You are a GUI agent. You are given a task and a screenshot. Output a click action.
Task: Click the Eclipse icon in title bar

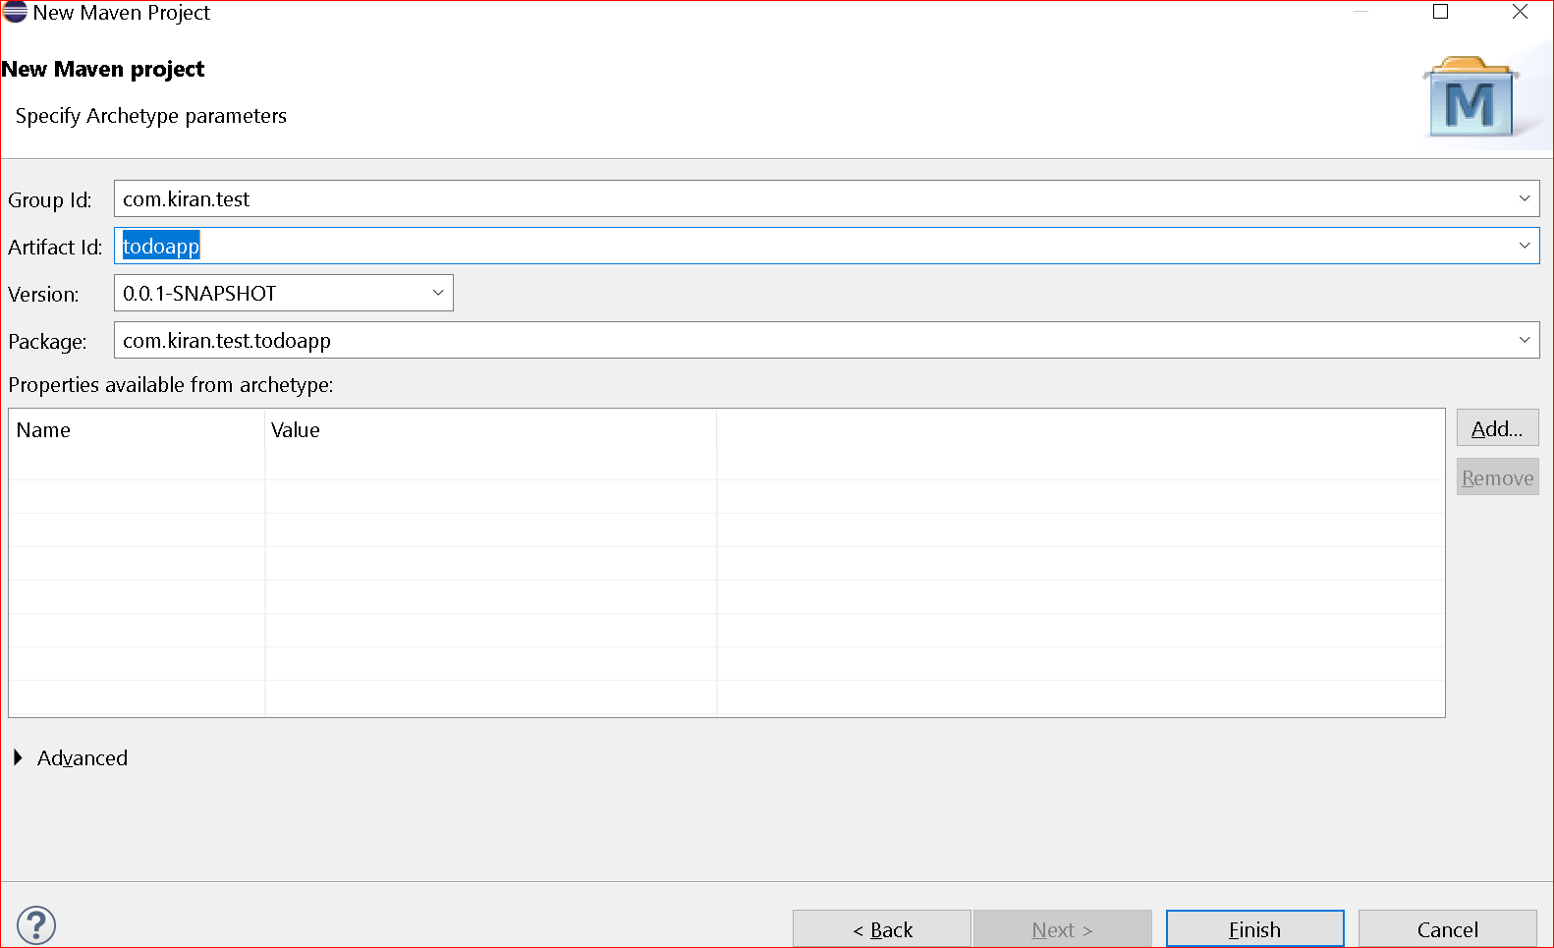15,12
